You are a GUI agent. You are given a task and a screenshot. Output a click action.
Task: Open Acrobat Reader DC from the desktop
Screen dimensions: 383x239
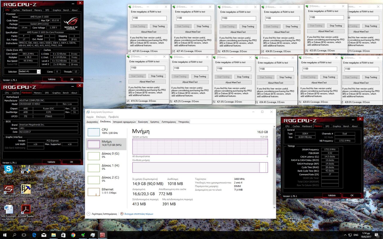pos(26,213)
